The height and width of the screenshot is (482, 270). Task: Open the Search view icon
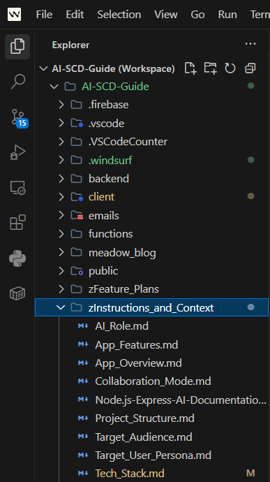[17, 82]
